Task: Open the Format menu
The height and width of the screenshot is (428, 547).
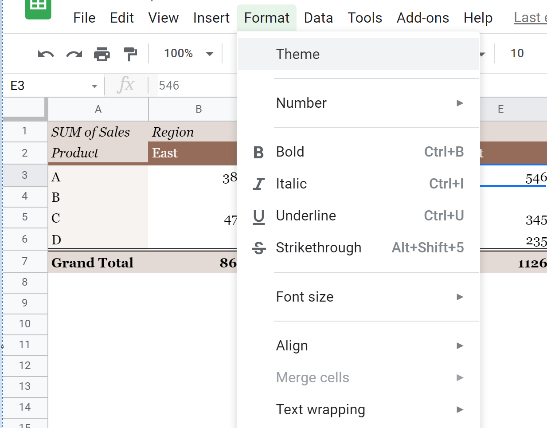Action: click(x=266, y=17)
